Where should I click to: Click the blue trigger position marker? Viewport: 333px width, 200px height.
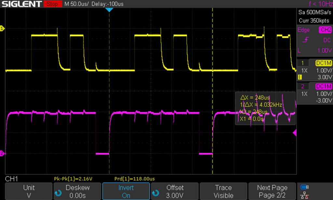point(109,10)
